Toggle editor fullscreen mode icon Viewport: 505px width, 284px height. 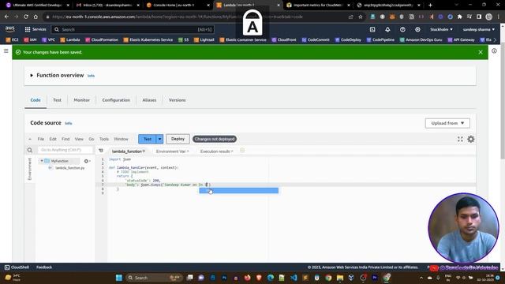(x=460, y=139)
